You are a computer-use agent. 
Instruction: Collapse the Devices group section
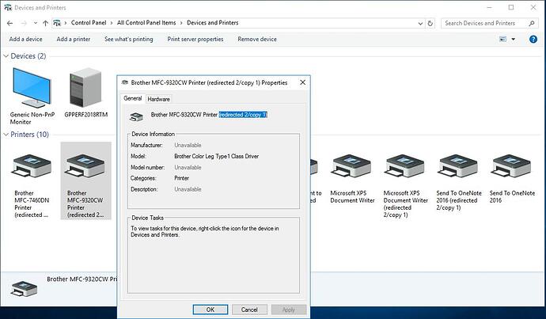point(6,56)
